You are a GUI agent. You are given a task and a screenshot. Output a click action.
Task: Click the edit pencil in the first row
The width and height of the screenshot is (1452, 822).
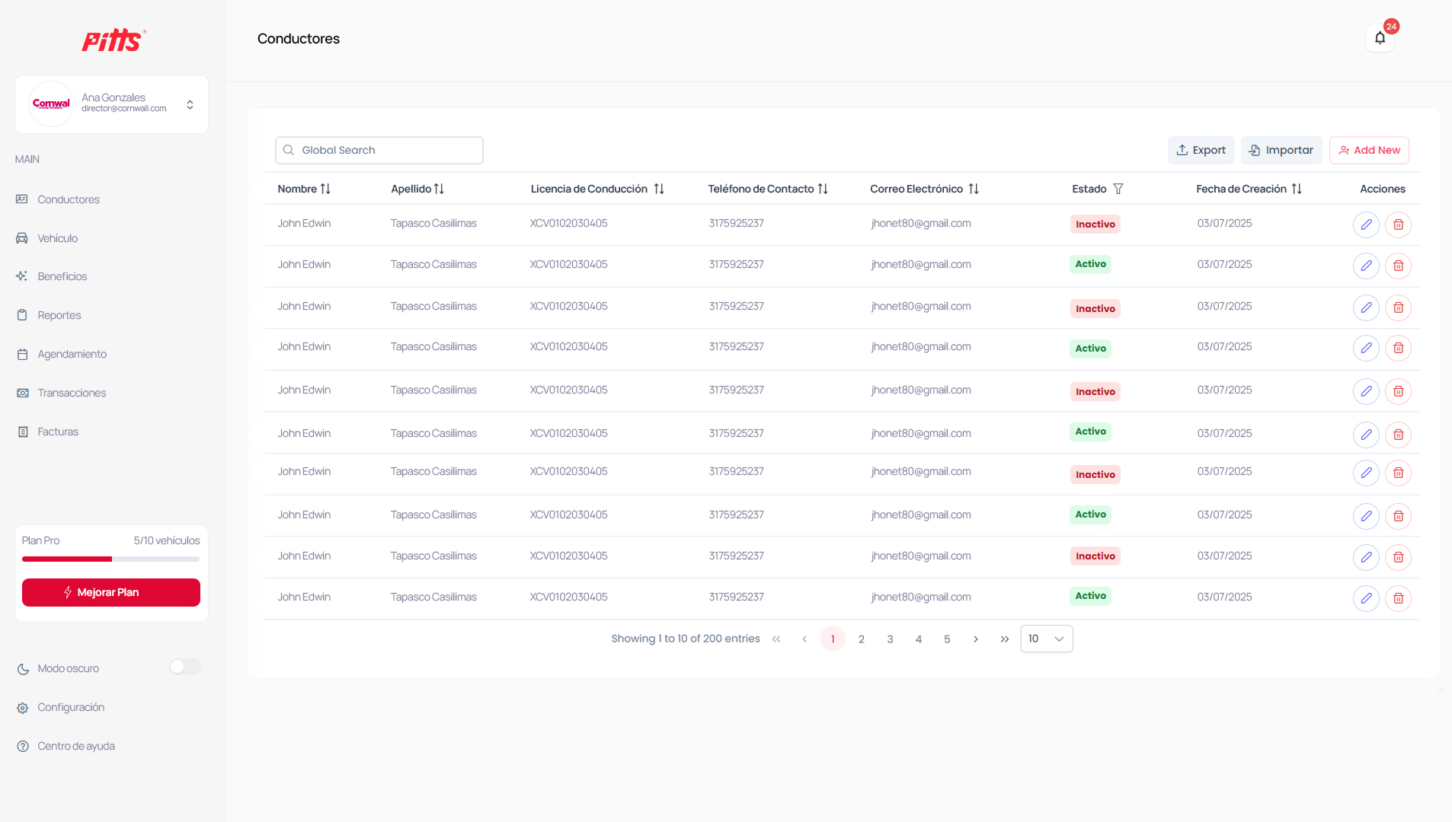(1366, 225)
